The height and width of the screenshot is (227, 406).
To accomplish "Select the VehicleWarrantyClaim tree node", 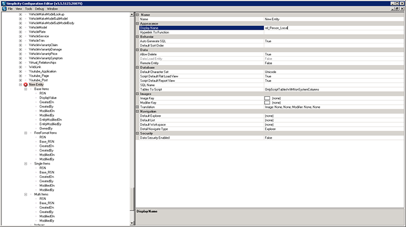I will (43, 45).
